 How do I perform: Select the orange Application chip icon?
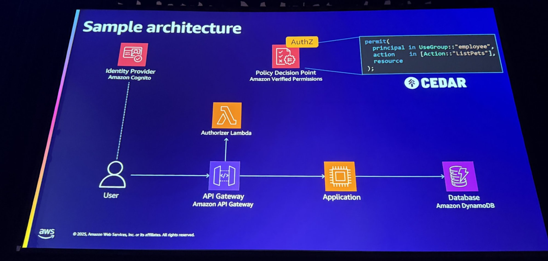pyautogui.click(x=340, y=176)
